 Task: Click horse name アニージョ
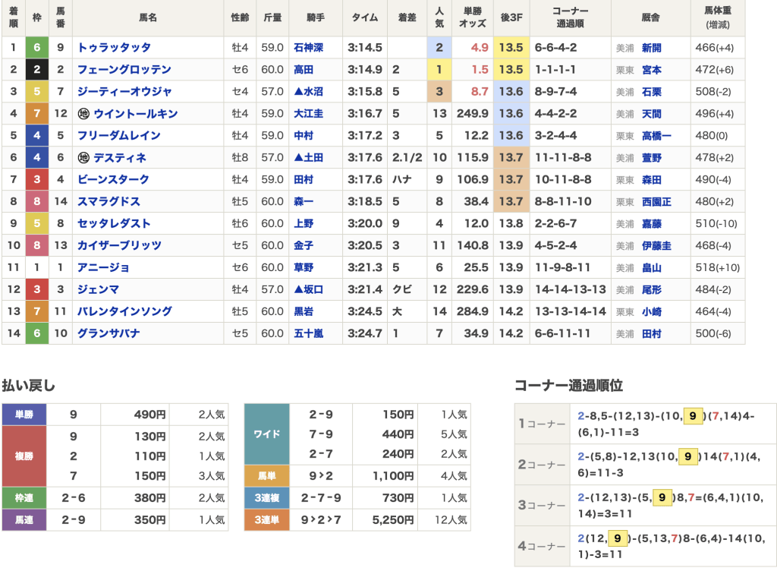pos(103,267)
